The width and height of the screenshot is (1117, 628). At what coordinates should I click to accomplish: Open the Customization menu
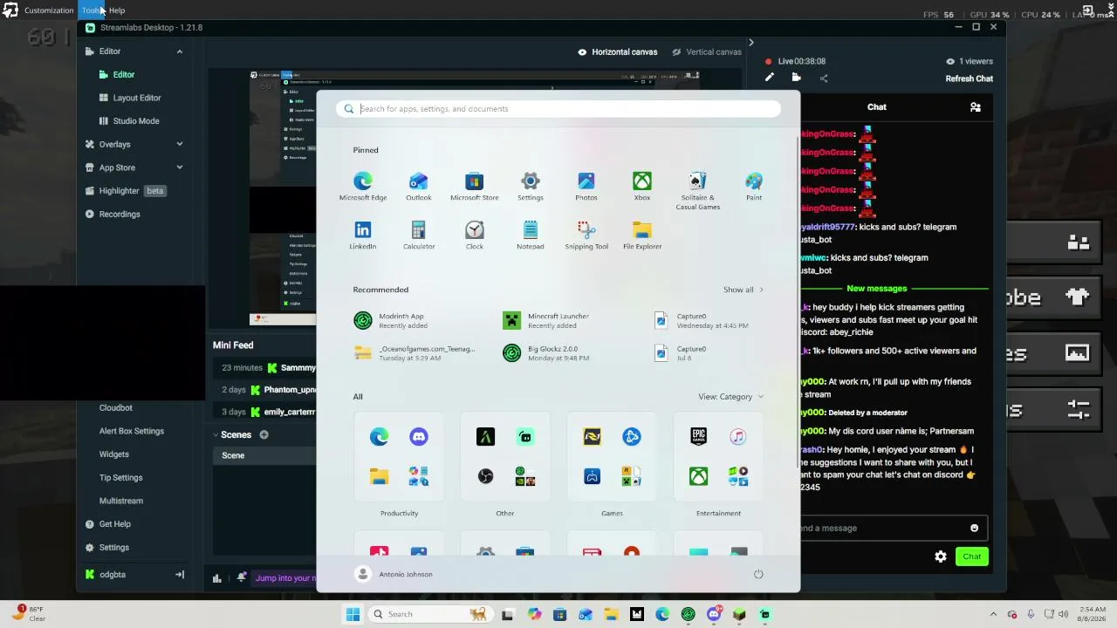tap(49, 10)
